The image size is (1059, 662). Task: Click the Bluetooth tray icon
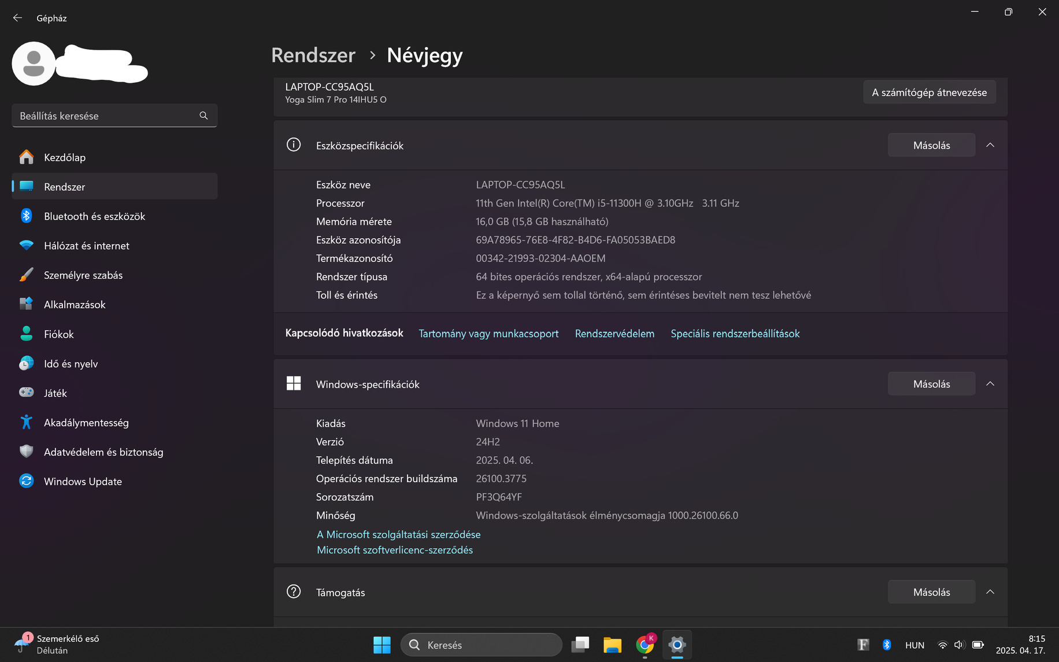tap(887, 645)
